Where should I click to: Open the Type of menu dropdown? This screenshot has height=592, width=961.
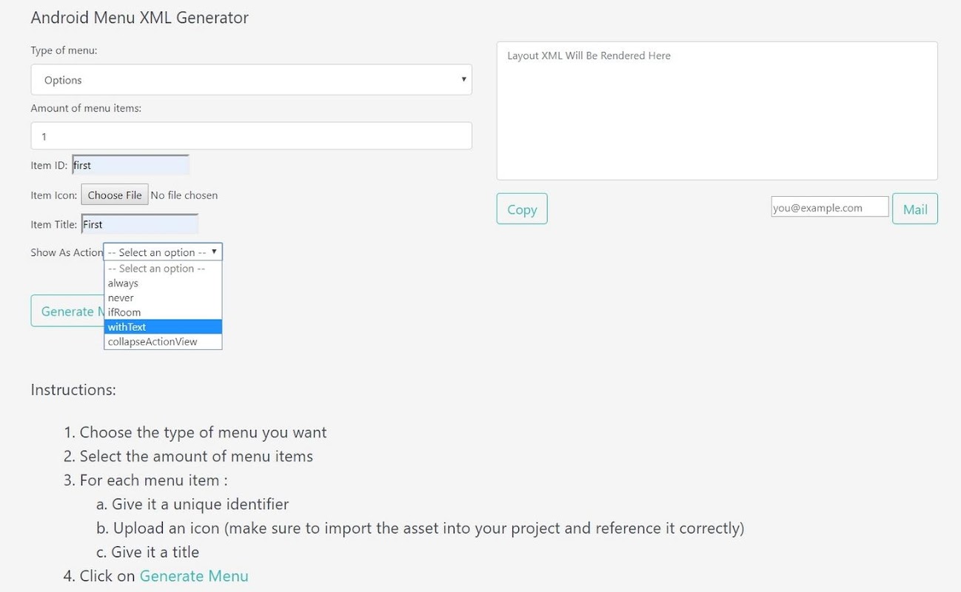[x=251, y=80]
